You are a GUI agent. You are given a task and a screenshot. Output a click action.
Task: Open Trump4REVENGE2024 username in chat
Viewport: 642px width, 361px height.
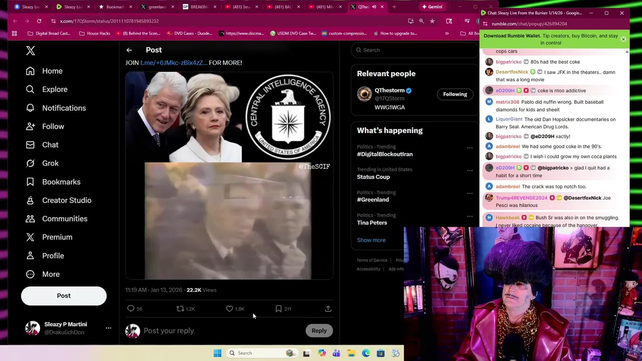point(521,198)
